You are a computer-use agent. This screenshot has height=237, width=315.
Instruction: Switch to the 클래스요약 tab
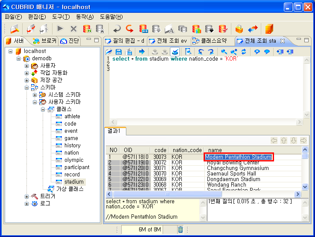coord(211,41)
